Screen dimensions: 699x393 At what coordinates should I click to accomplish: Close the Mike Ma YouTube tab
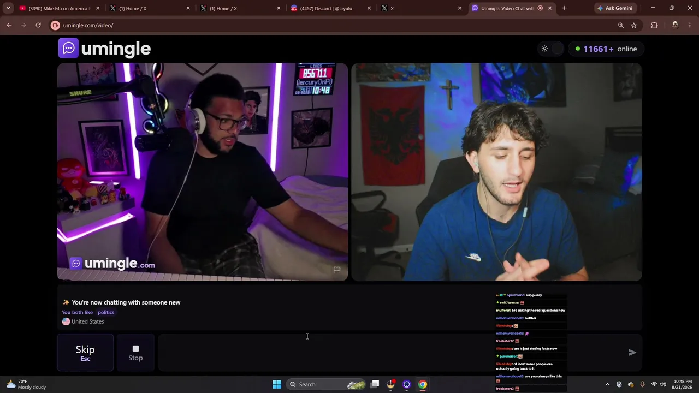tap(98, 8)
